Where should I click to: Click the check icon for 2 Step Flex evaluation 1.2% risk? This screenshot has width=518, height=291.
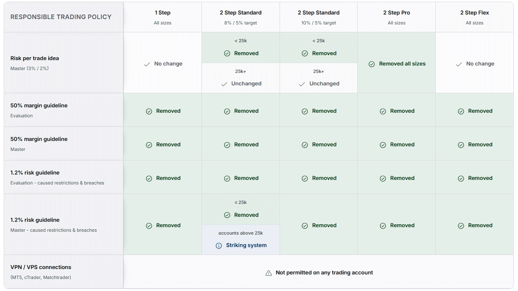(x=461, y=179)
